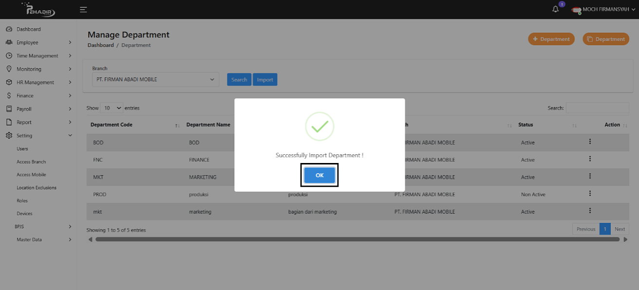
Task: Open the Branch dropdown selector
Action: 155,79
